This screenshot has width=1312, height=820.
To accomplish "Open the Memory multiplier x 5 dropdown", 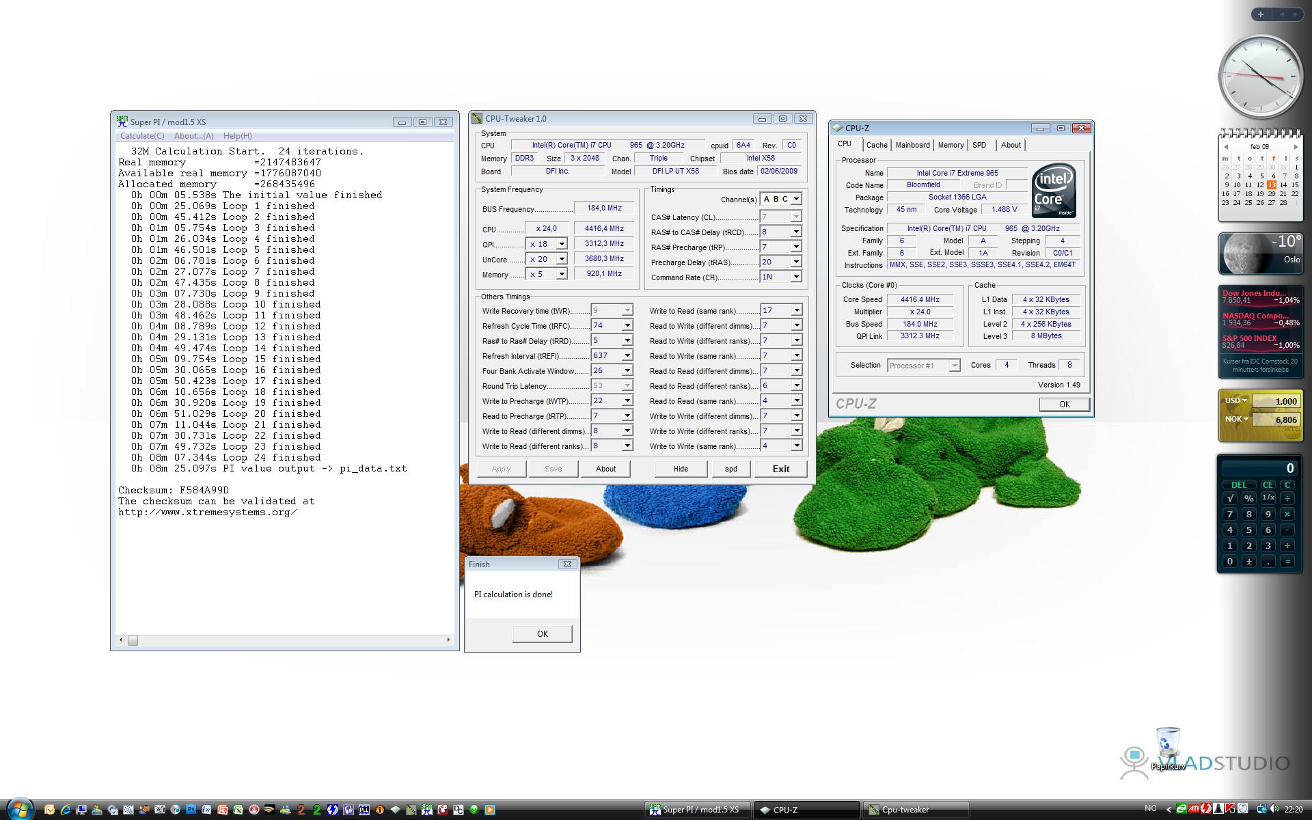I will click(x=562, y=274).
